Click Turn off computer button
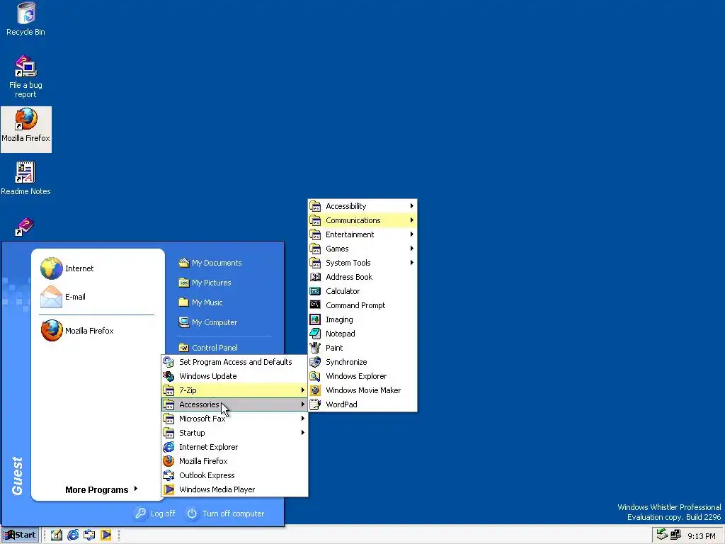The width and height of the screenshot is (725, 544). coord(226,514)
